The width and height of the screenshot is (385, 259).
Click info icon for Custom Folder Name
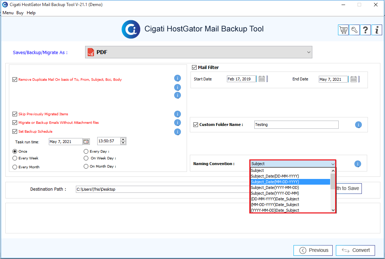click(359, 125)
